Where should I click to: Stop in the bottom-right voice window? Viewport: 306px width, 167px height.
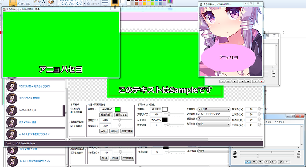[x=260, y=162]
